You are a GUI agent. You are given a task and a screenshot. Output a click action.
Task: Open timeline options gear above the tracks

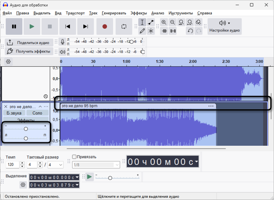tap(9, 62)
